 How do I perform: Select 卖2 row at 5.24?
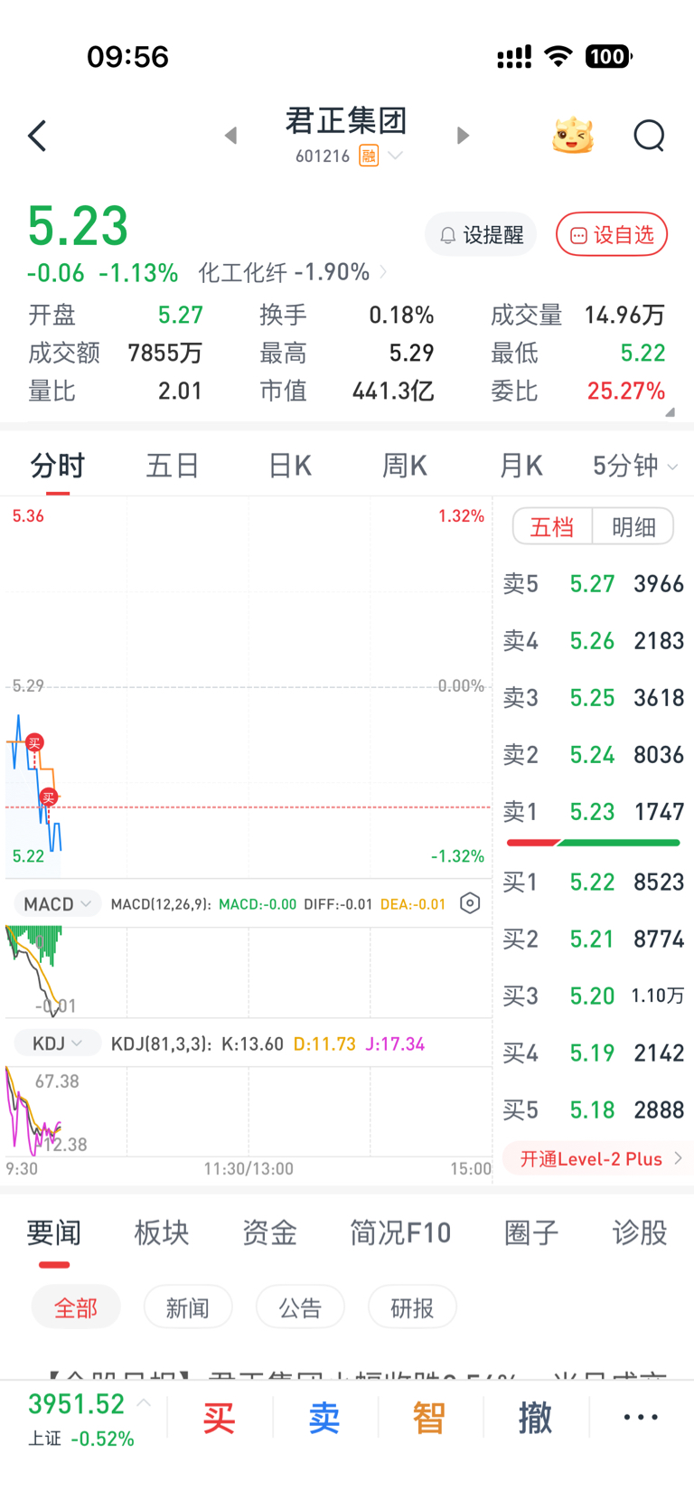coord(594,755)
